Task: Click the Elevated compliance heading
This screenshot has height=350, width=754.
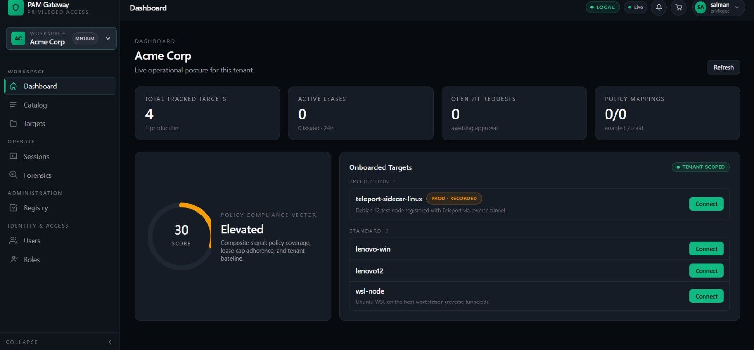Action: [x=242, y=230]
